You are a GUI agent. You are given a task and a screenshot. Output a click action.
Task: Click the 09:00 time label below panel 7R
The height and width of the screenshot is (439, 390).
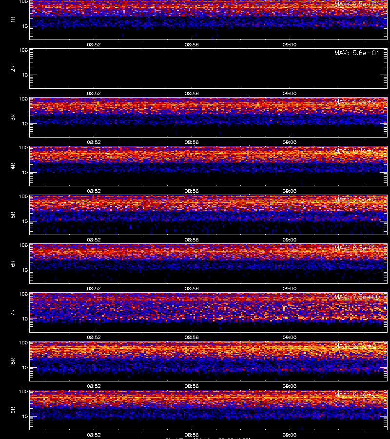click(290, 338)
